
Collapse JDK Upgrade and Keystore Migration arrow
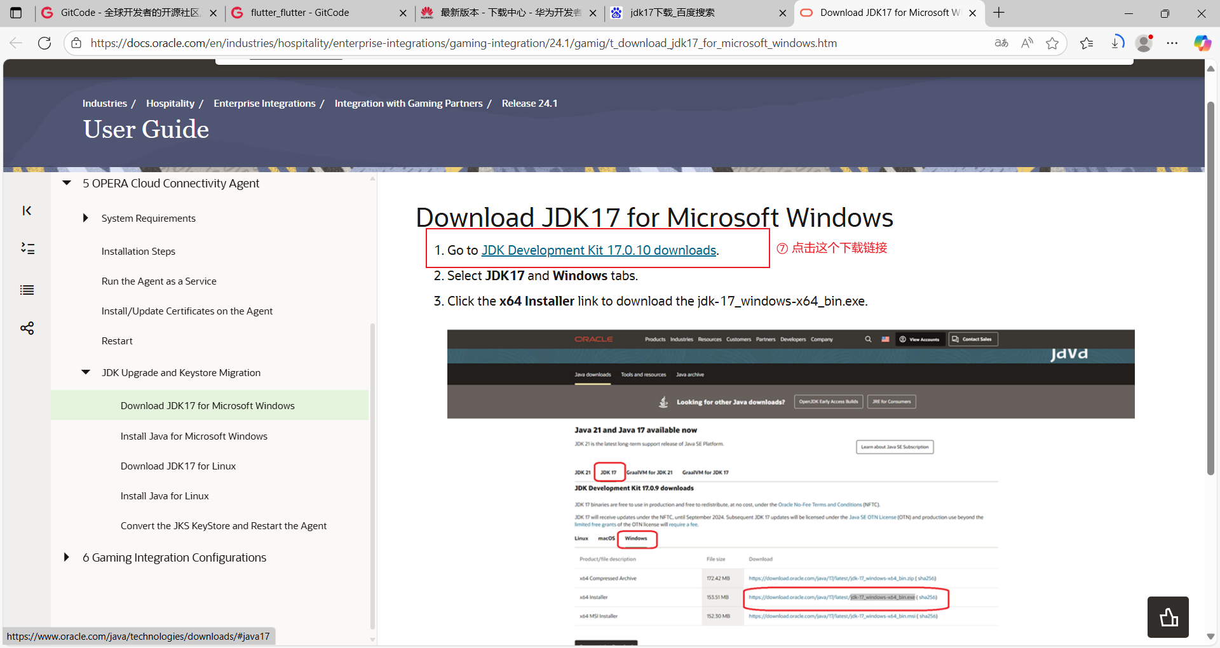tap(86, 372)
